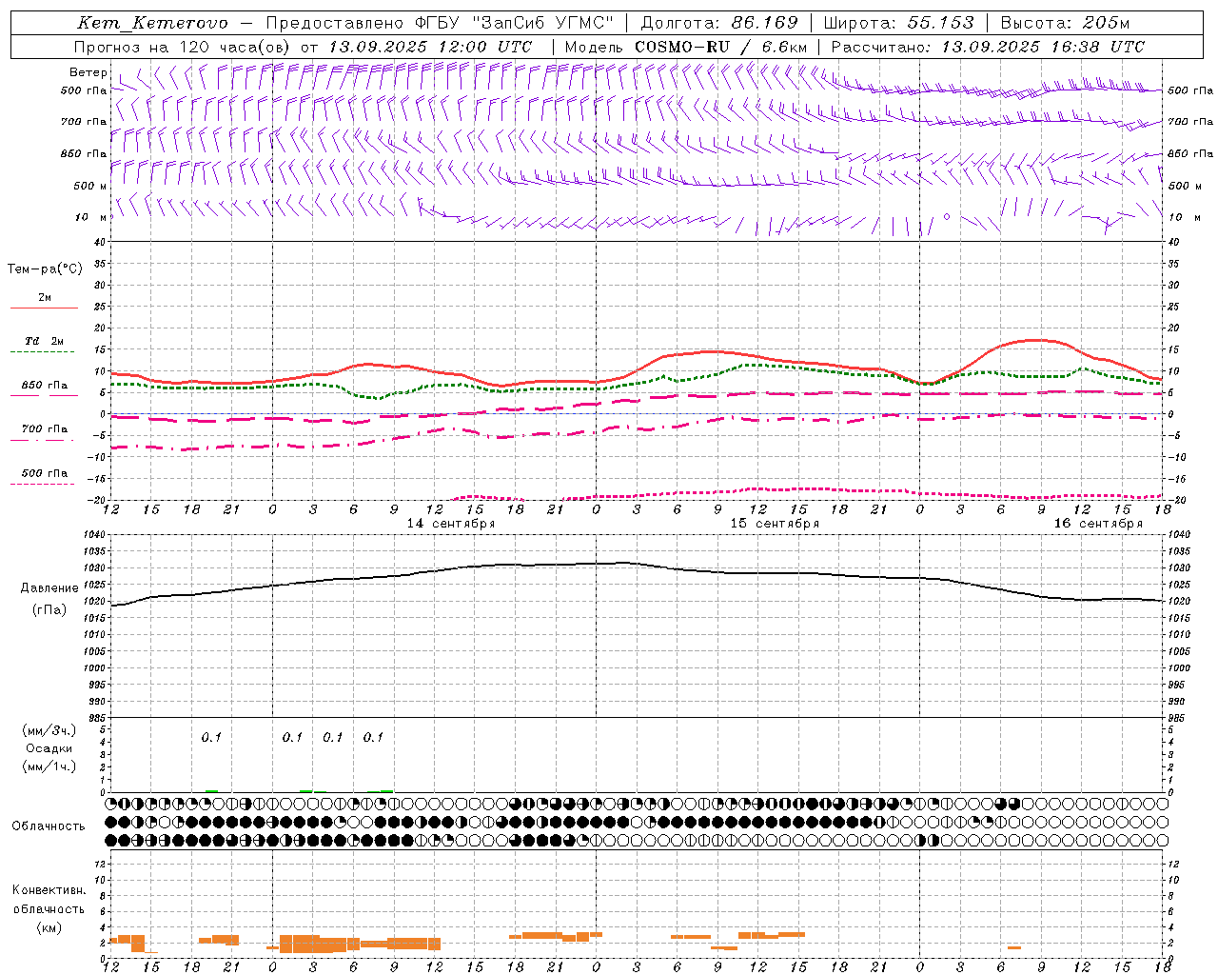
Task: Click the 1000 value on right pressure axis
Action: pos(1180,668)
